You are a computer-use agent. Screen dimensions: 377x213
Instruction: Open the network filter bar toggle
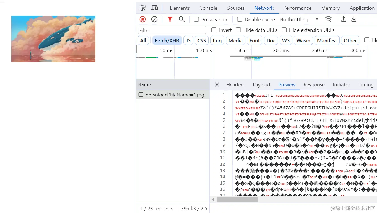point(169,19)
